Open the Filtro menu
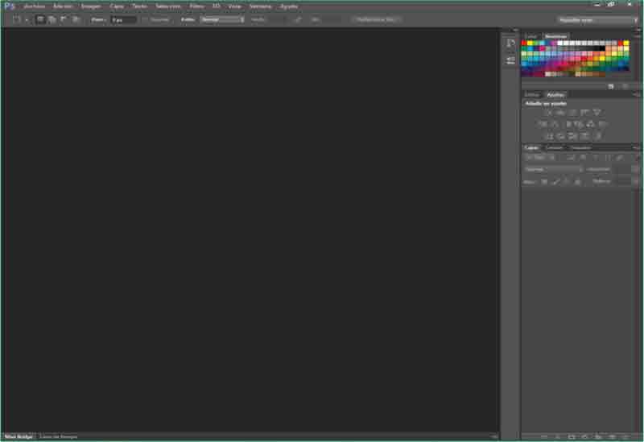Image resolution: width=644 pixels, height=442 pixels. [196, 6]
